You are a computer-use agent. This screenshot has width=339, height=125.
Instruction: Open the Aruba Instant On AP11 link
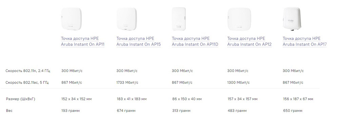83,41
